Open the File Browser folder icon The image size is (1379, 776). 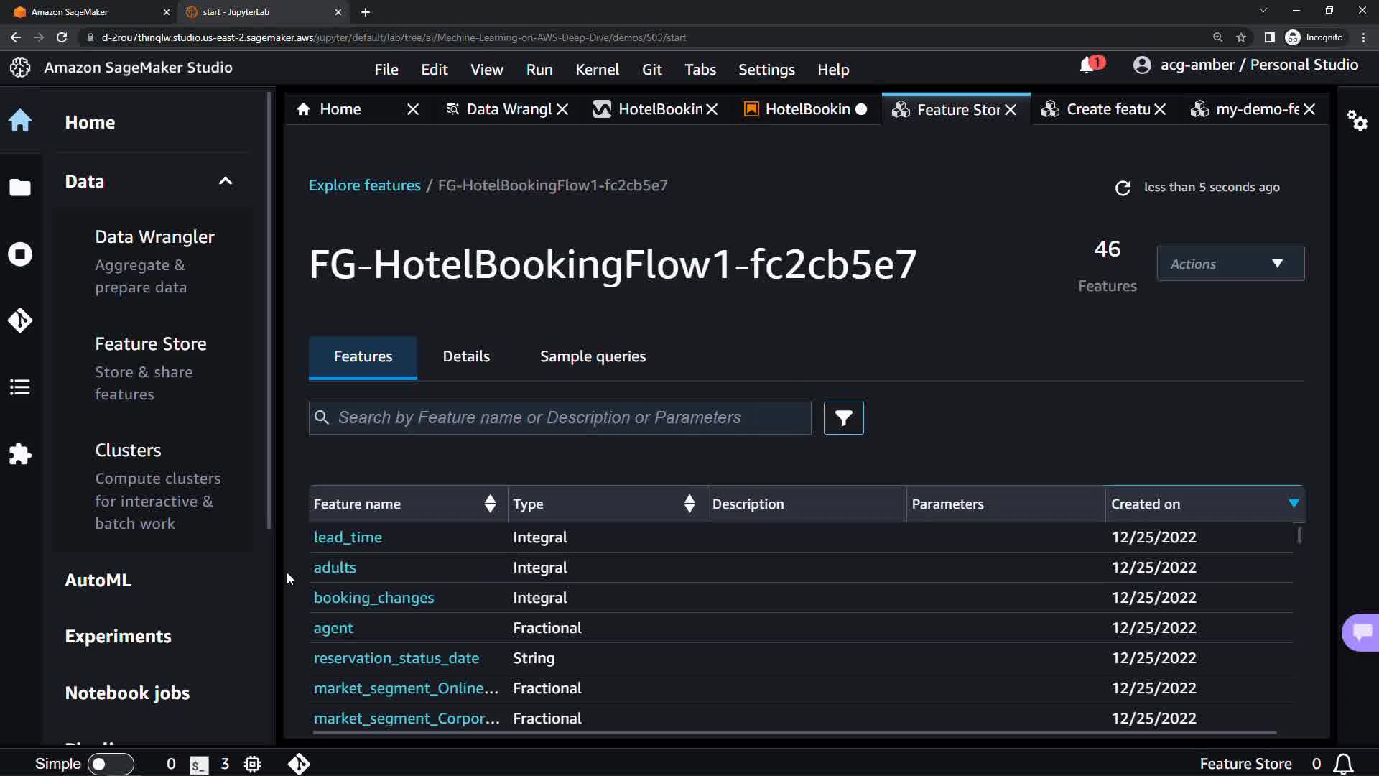click(20, 188)
